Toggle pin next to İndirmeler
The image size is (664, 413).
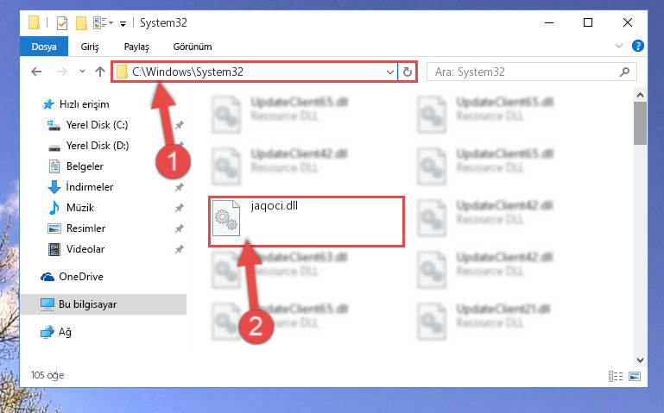[180, 187]
